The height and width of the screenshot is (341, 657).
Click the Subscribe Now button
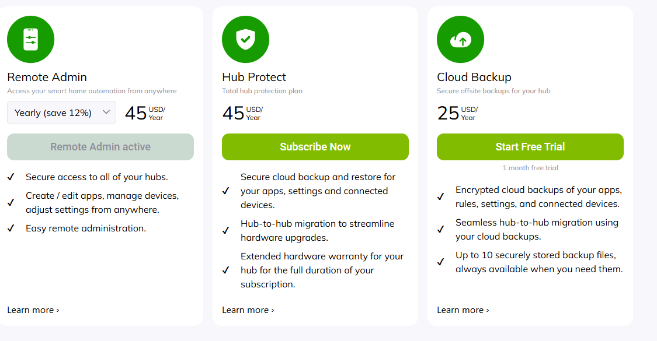(x=315, y=147)
